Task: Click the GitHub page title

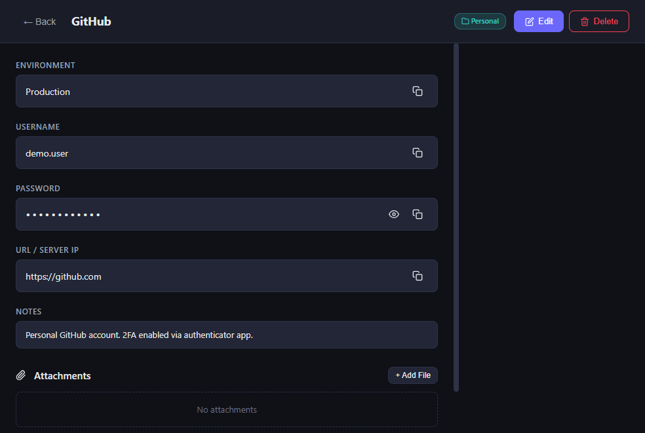Action: click(x=91, y=22)
